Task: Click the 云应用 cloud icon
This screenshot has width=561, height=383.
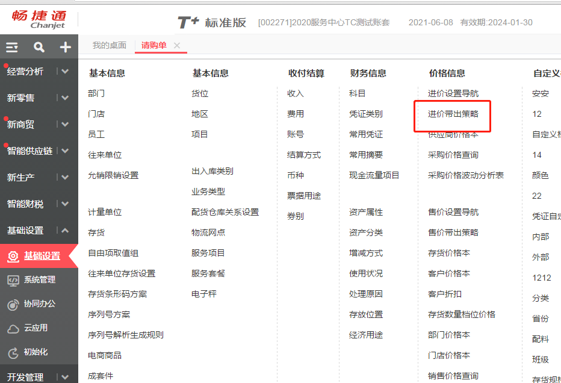Action: click(x=13, y=329)
